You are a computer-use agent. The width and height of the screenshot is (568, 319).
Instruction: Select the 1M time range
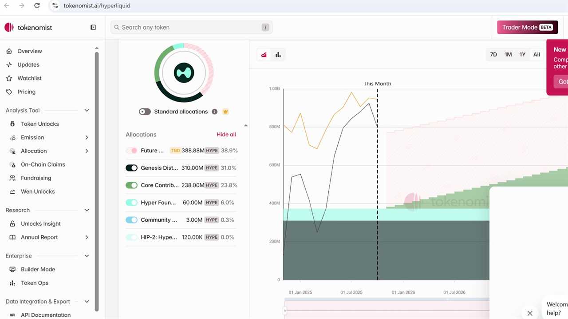(508, 55)
